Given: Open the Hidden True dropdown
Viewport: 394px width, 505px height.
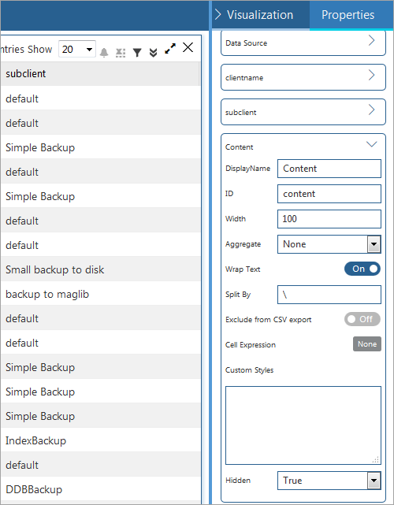Looking at the screenshot, I should (329, 481).
